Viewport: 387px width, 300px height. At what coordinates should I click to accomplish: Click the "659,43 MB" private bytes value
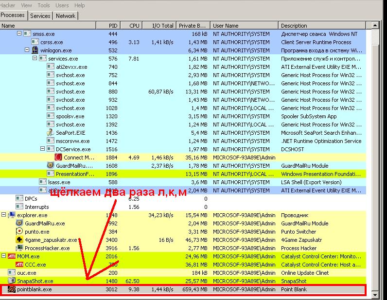195,289
